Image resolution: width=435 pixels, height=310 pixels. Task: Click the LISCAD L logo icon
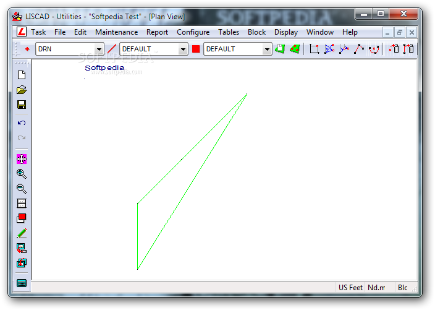(x=22, y=32)
